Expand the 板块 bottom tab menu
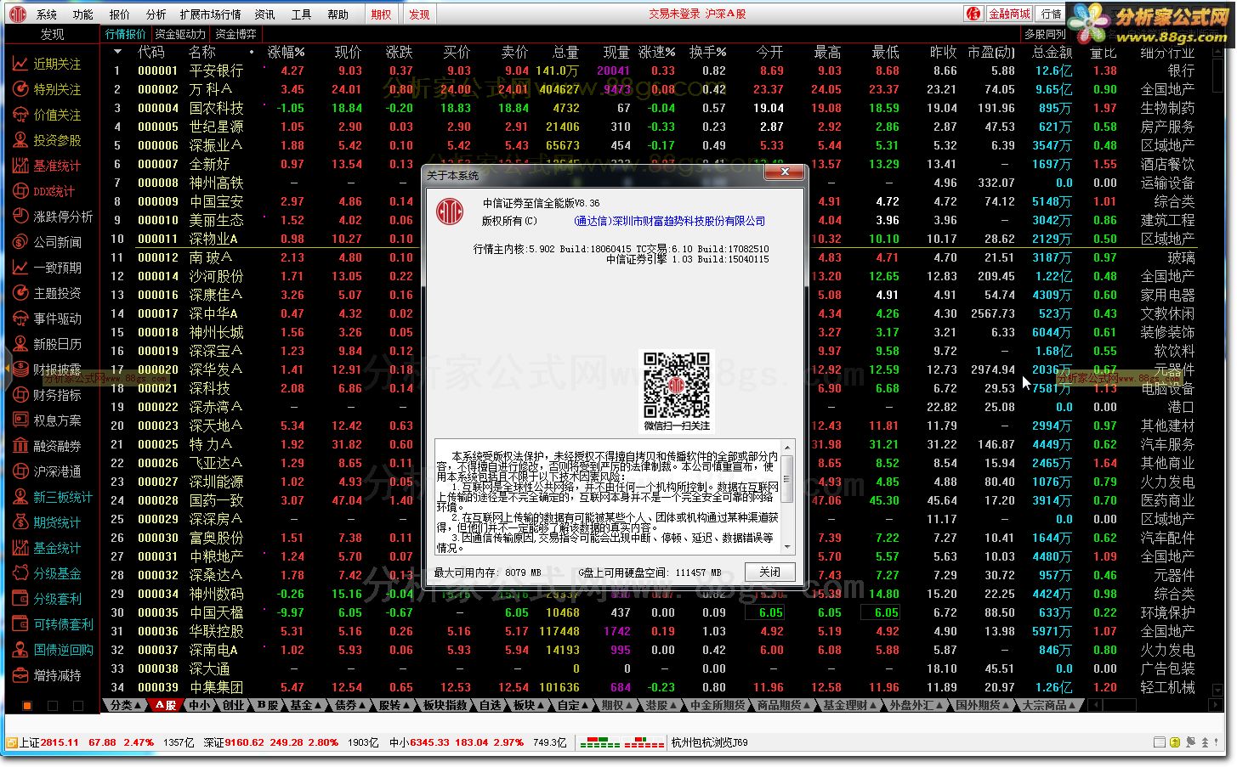The image size is (1237, 767). pyautogui.click(x=528, y=705)
